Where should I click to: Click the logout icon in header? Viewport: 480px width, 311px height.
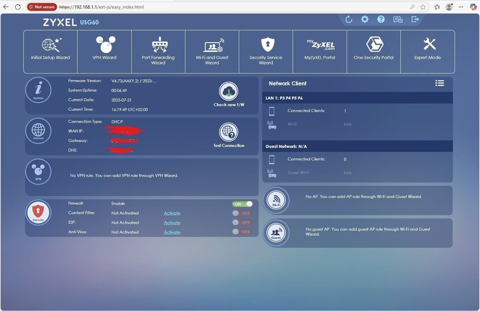415,19
